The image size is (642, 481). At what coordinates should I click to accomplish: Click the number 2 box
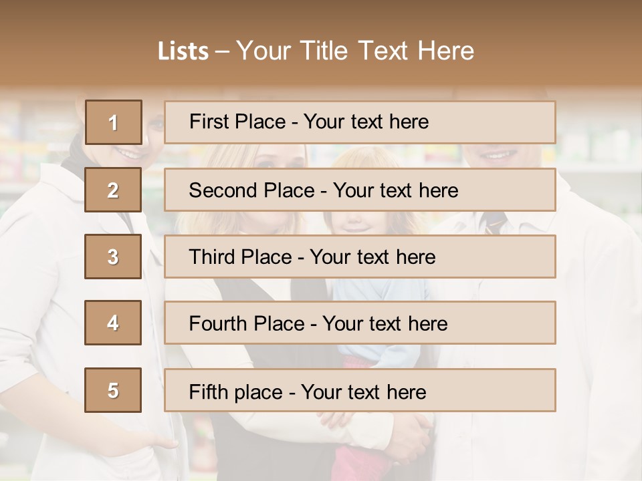click(x=113, y=190)
